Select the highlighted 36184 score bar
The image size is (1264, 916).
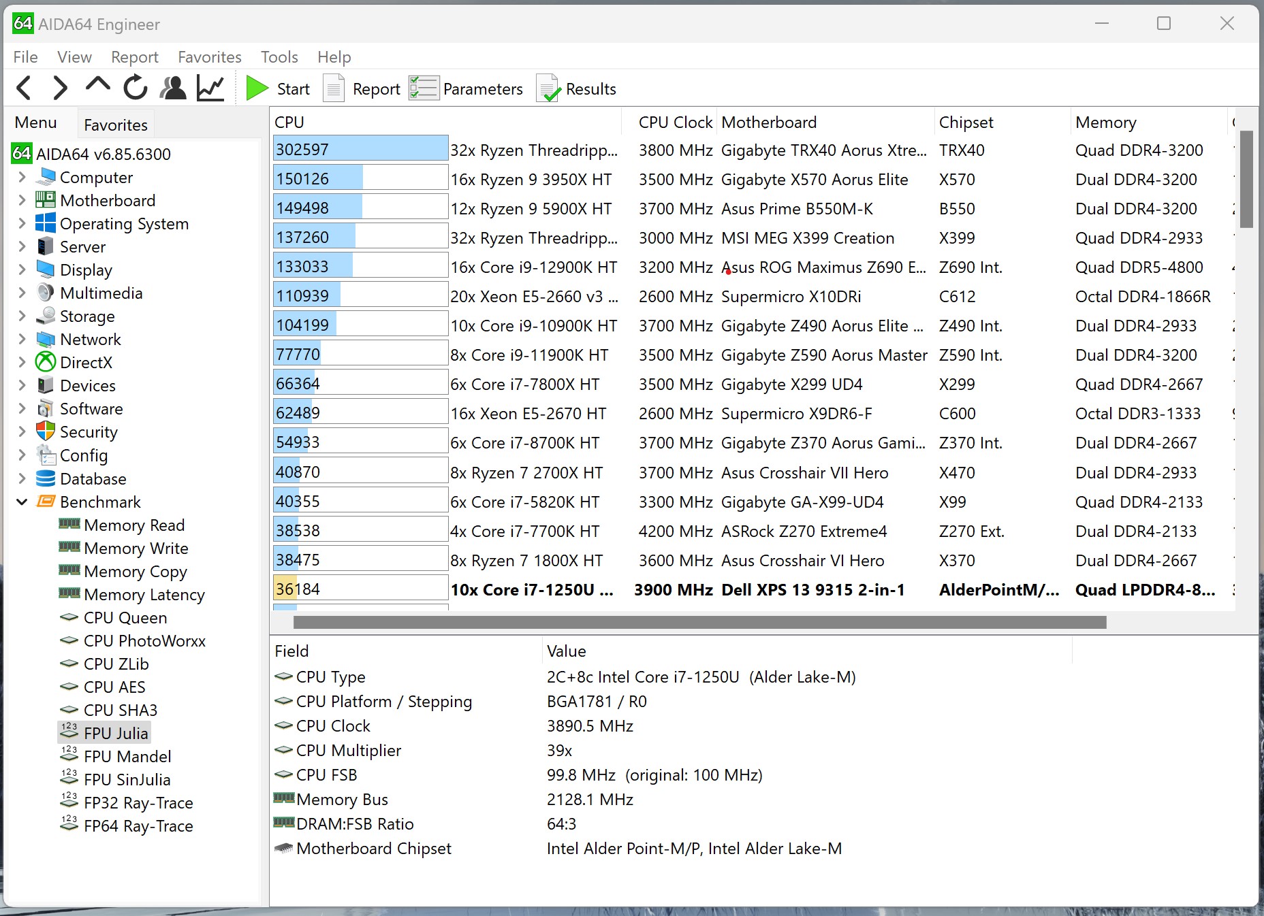click(x=360, y=588)
